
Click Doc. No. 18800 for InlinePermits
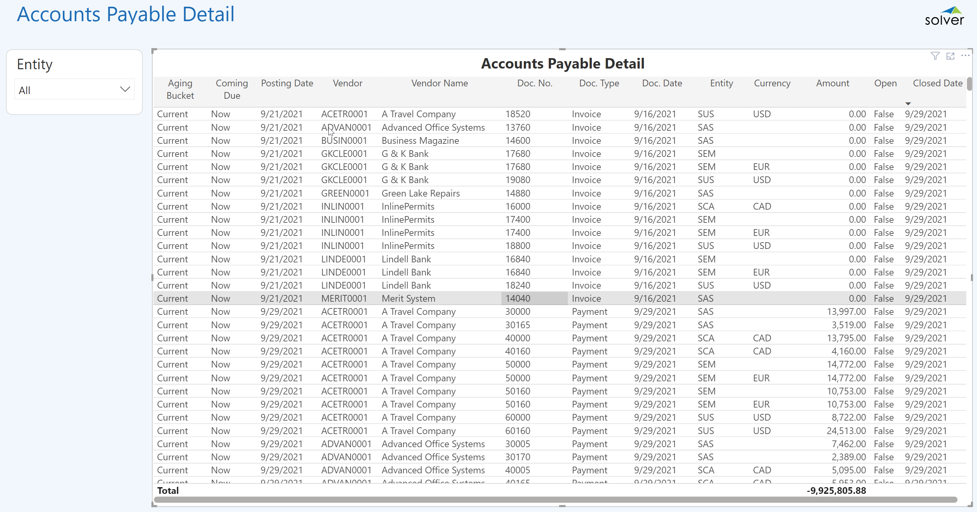click(517, 246)
